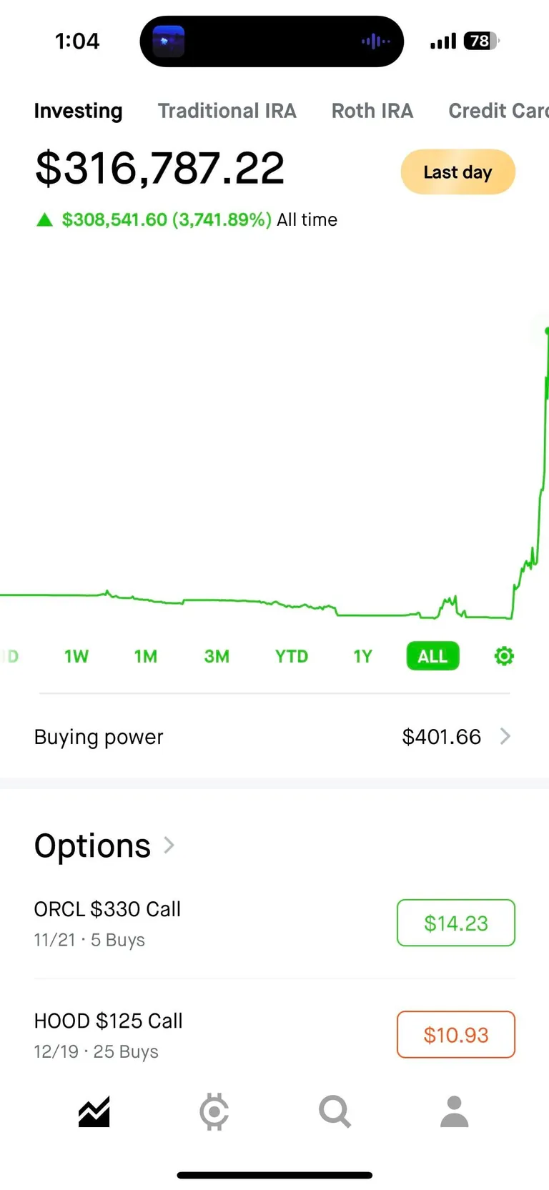
Task: Tap the portfolio chart icon in bottom bar
Action: [x=94, y=1112]
